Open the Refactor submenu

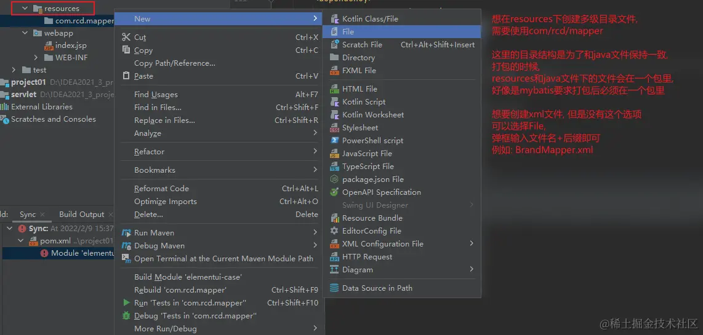coord(220,151)
